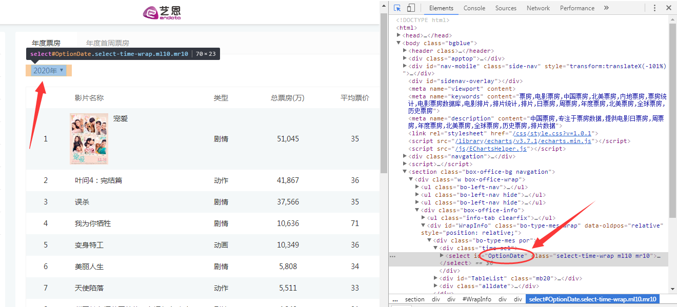Switch to the Elements tab
Image resolution: width=677 pixels, height=307 pixels.
pos(441,8)
